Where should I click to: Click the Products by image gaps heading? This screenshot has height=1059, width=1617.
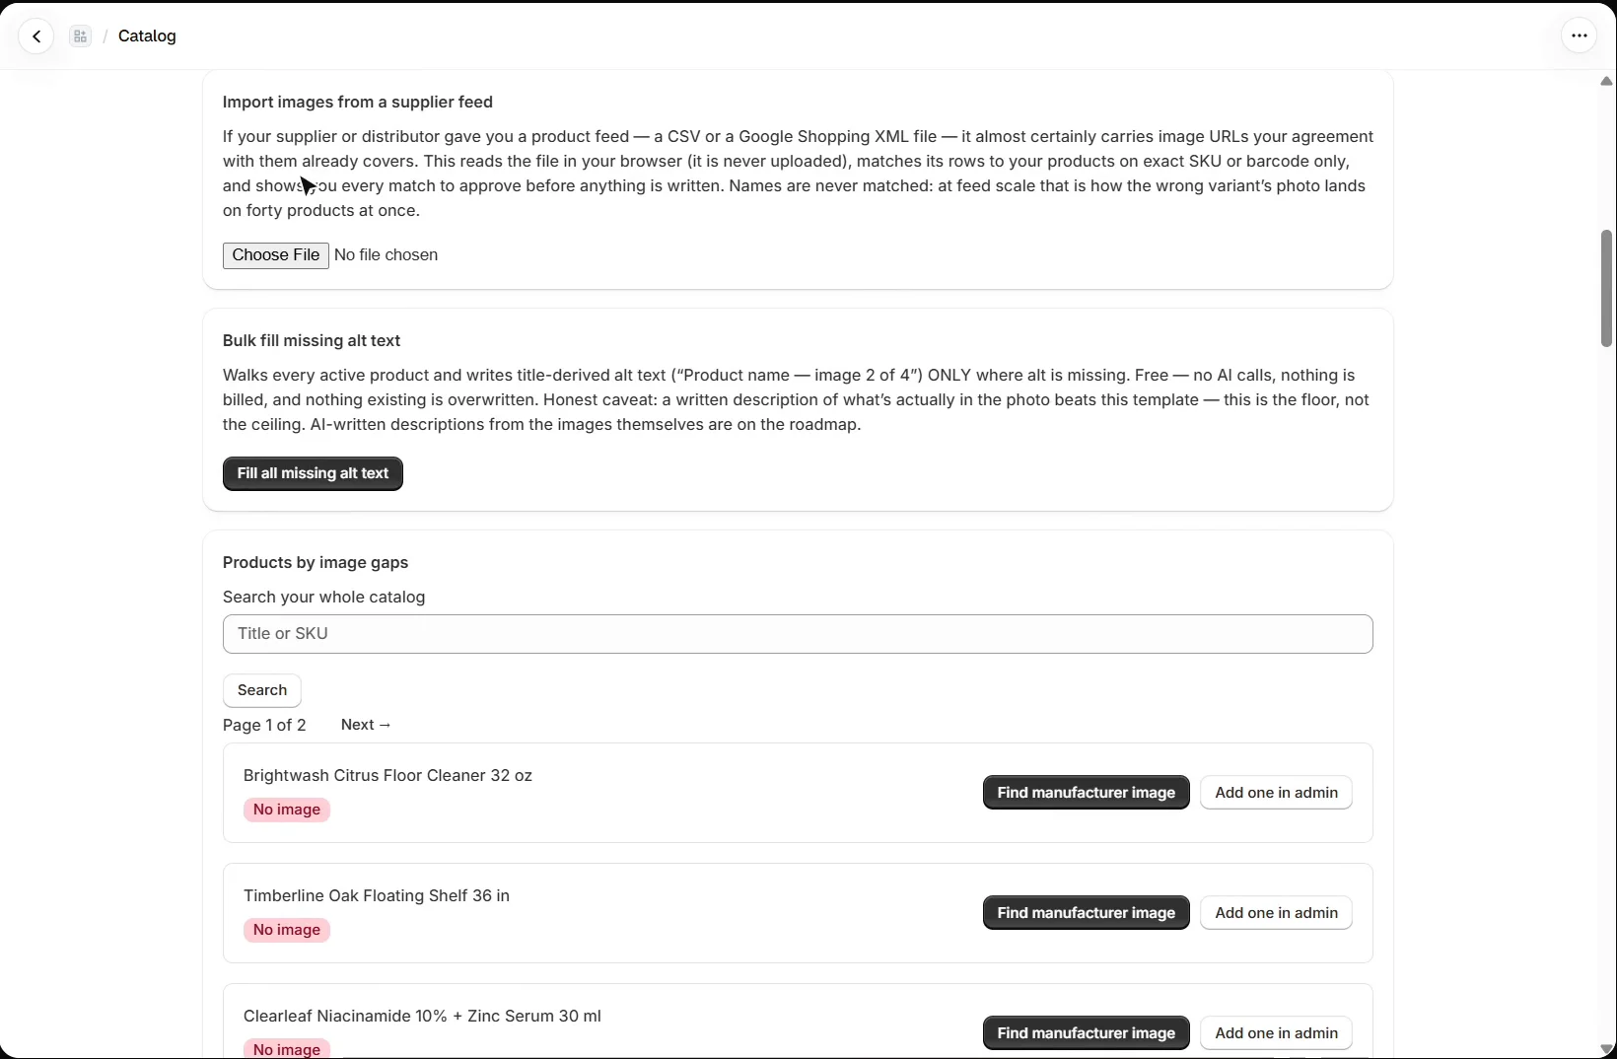click(316, 563)
